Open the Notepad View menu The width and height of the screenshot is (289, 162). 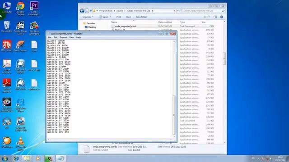tap(71, 37)
